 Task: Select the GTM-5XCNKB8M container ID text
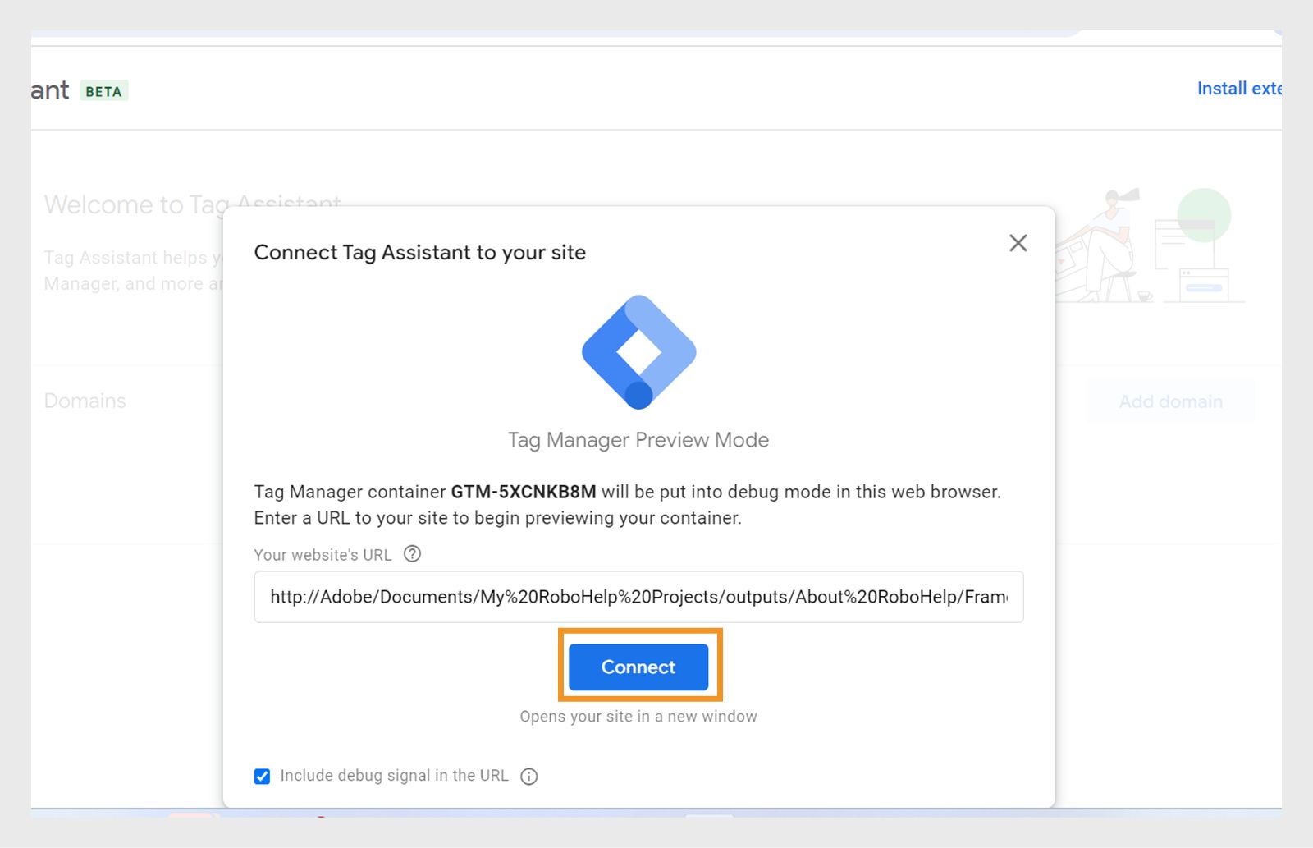524,492
